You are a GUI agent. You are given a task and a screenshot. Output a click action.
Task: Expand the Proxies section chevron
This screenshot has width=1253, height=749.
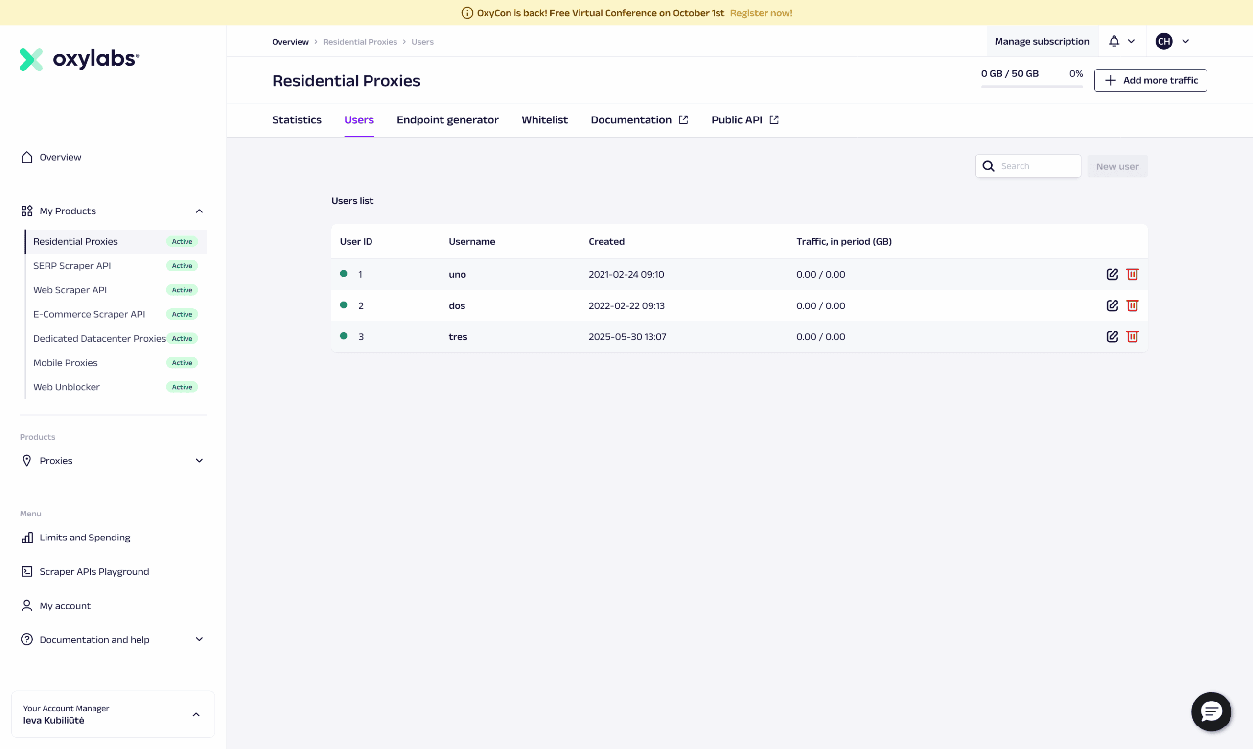point(199,460)
